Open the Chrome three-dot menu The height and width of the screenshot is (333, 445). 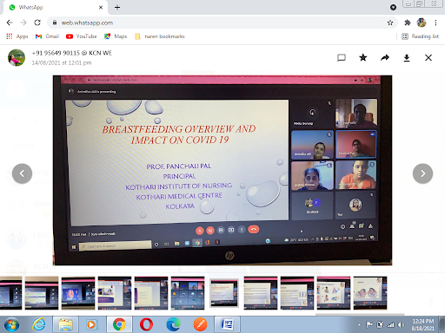click(435, 23)
